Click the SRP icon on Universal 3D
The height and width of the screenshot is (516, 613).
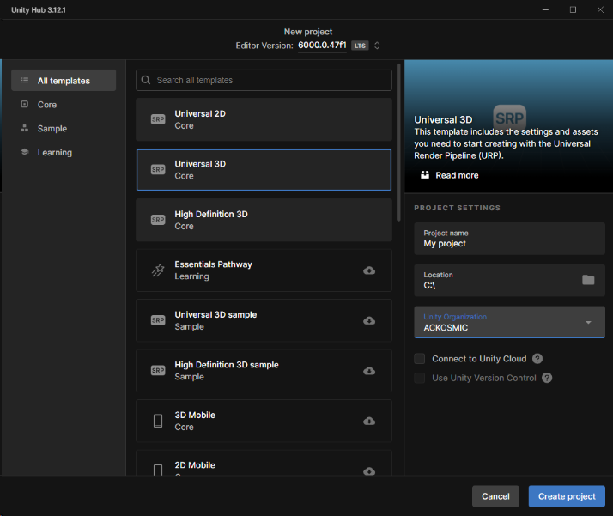click(x=158, y=170)
